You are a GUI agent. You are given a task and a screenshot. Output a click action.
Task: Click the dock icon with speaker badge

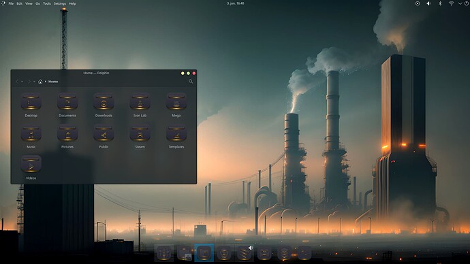click(244, 253)
